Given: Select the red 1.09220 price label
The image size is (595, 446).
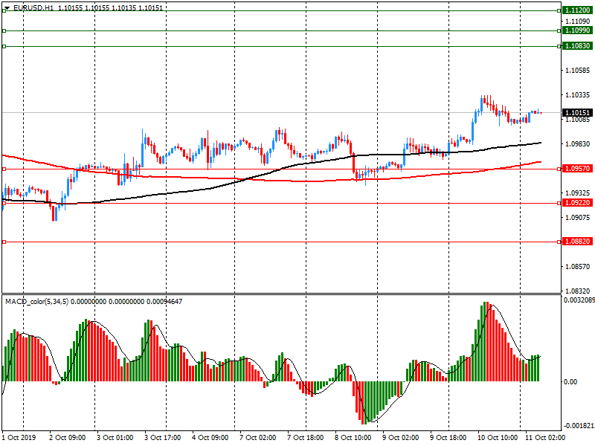Looking at the screenshot, I should click(x=577, y=202).
